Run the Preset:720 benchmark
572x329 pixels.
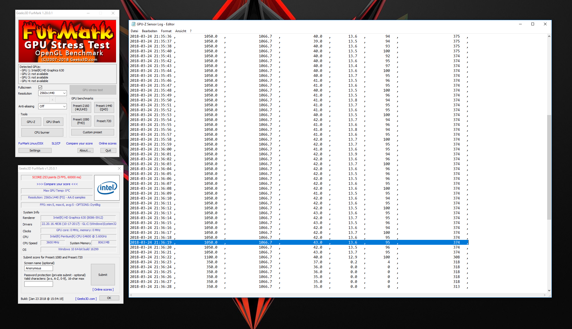click(104, 121)
